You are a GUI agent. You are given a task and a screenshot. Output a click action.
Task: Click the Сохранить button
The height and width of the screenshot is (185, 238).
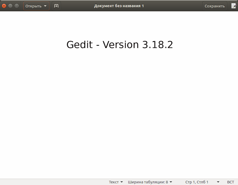215,6
